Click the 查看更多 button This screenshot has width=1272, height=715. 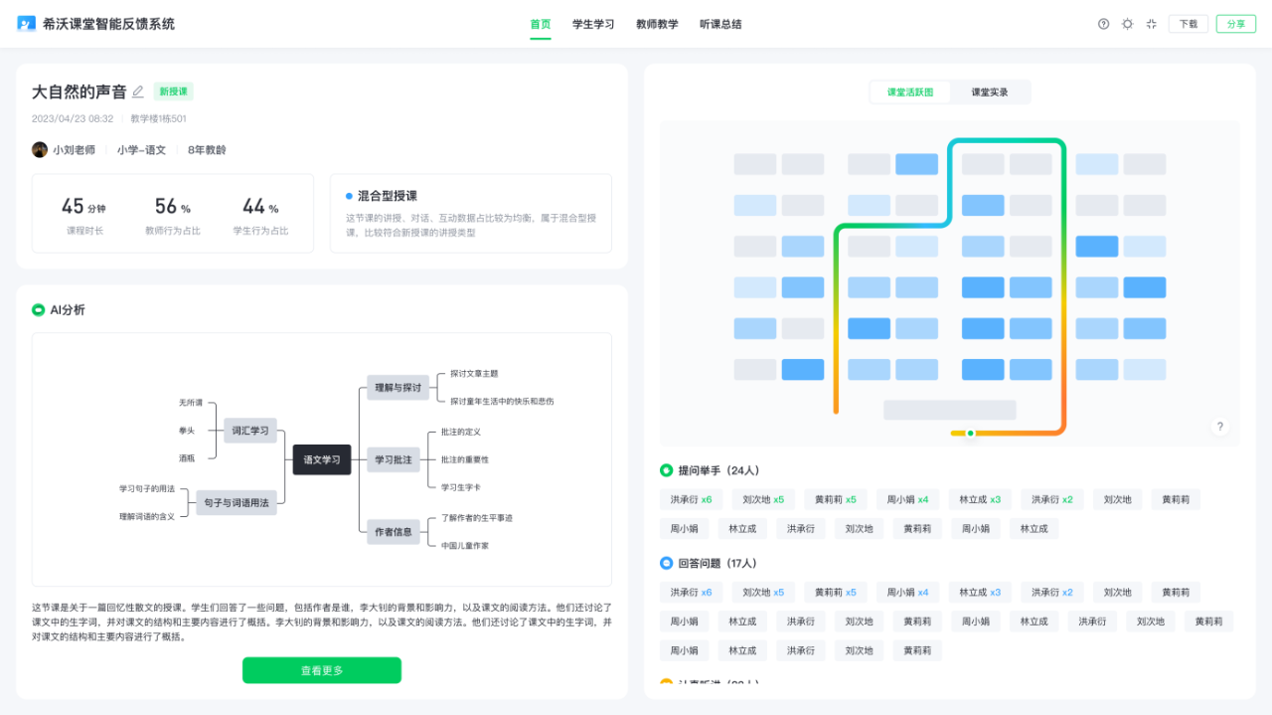pos(322,670)
